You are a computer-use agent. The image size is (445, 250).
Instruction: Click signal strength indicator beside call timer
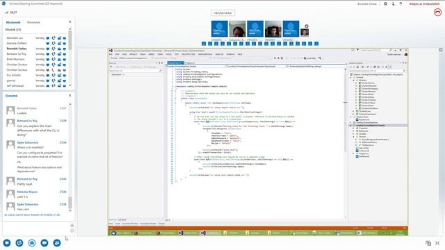coord(7,12)
